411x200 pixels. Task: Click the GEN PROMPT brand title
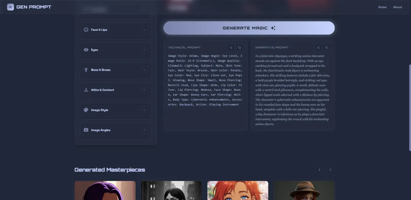[34, 7]
